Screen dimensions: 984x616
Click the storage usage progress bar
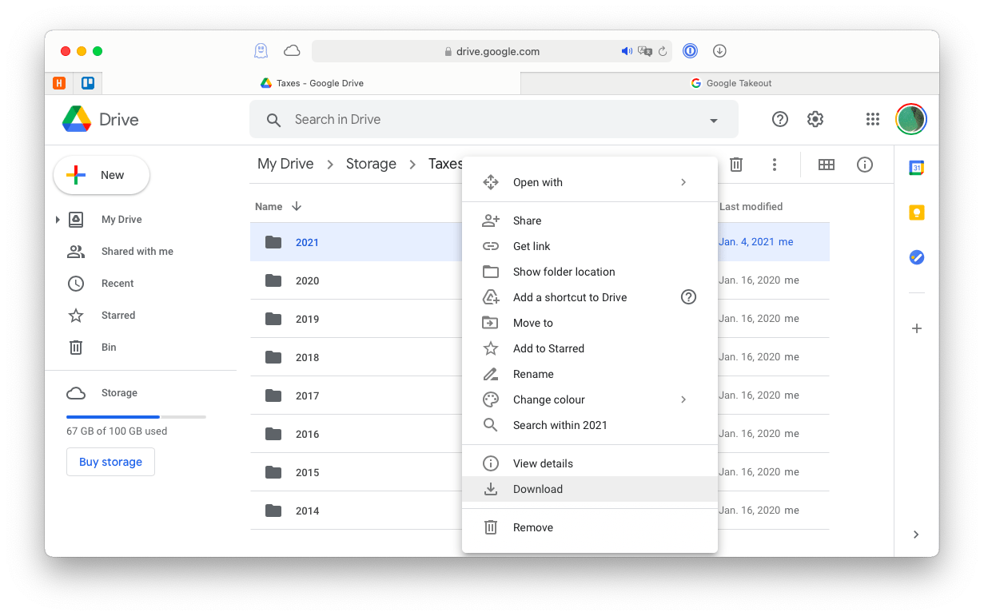click(136, 417)
